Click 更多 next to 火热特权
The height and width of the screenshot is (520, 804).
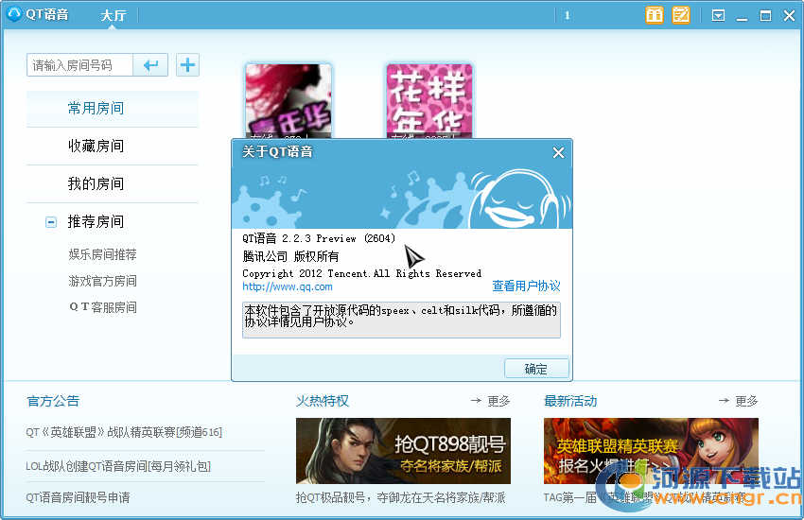[490, 401]
